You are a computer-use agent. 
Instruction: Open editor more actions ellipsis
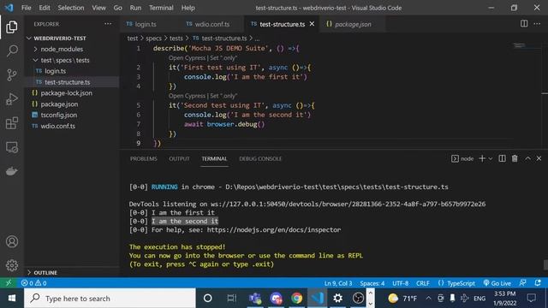coord(537,24)
